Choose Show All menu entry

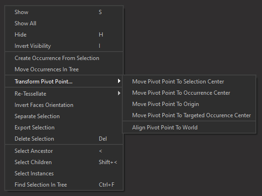(x=64, y=23)
